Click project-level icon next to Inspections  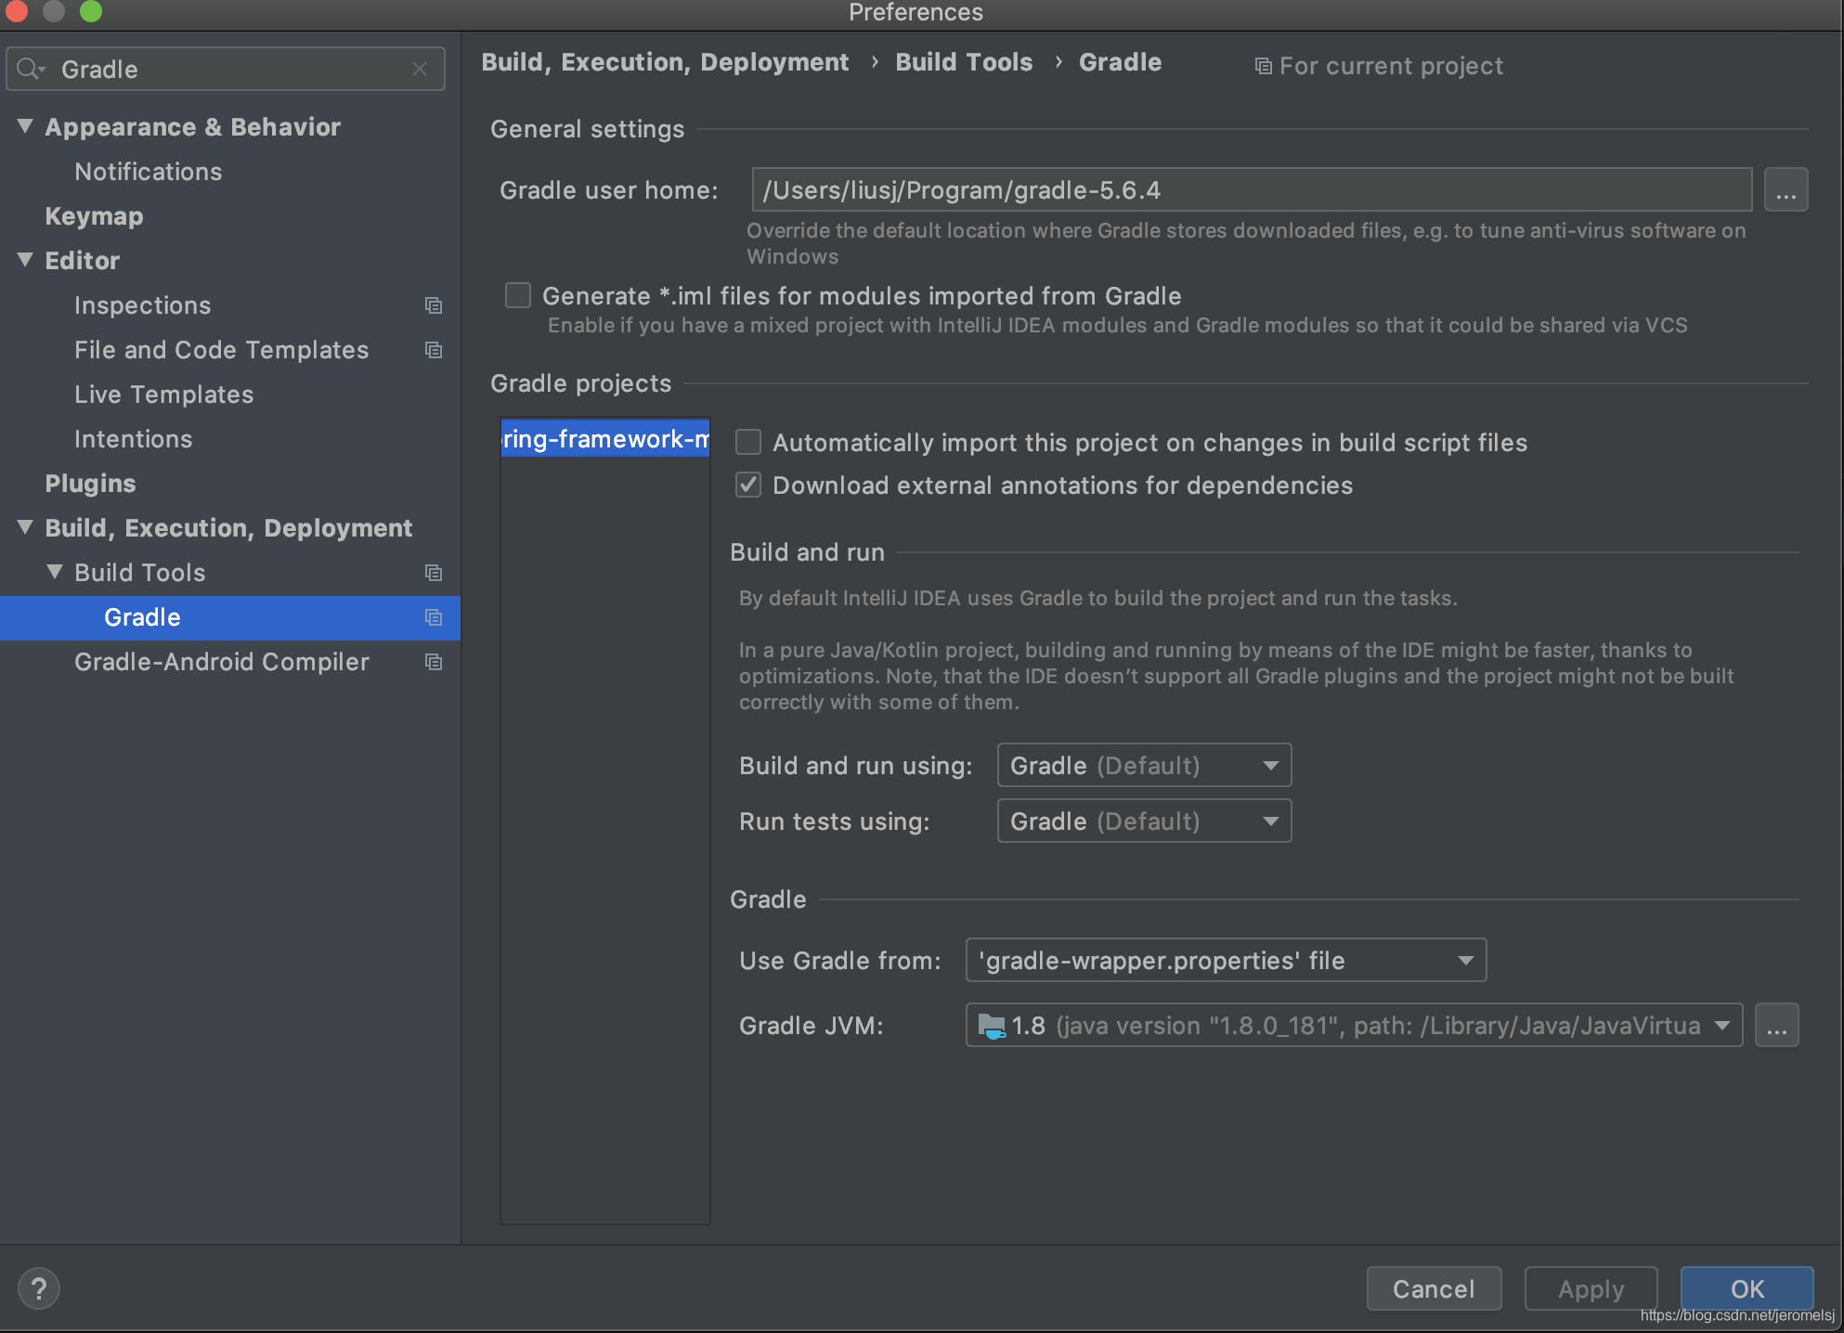[433, 305]
